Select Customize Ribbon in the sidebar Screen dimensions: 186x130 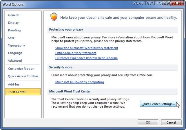tap(21, 69)
